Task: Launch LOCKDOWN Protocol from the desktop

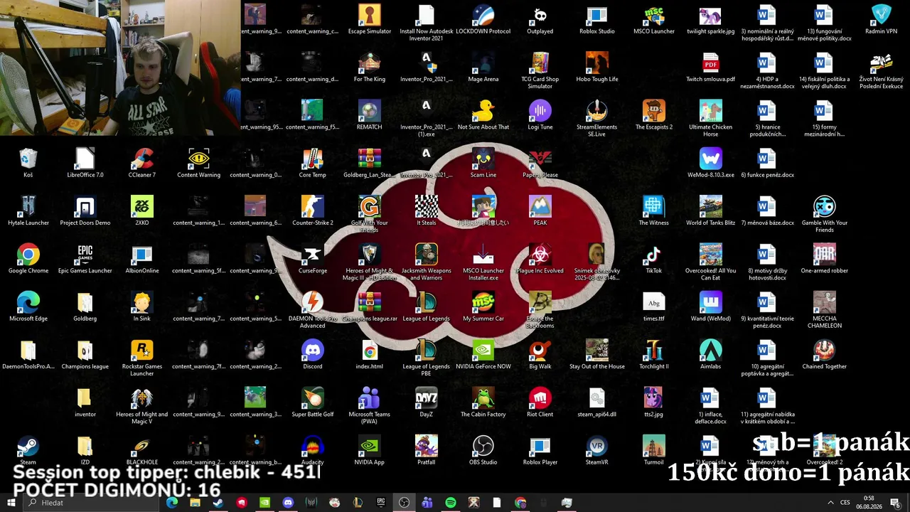Action: (483, 16)
